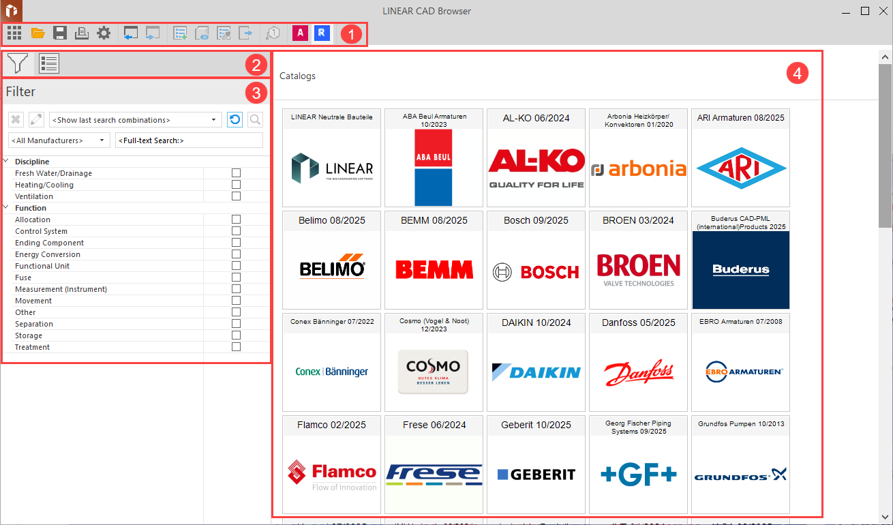Open the Frese 06/2024 catalog

click(434, 464)
